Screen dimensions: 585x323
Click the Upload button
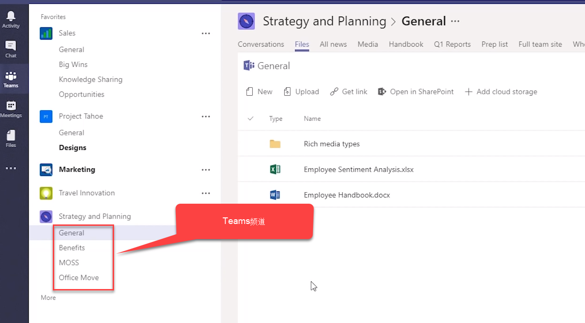[x=301, y=91]
